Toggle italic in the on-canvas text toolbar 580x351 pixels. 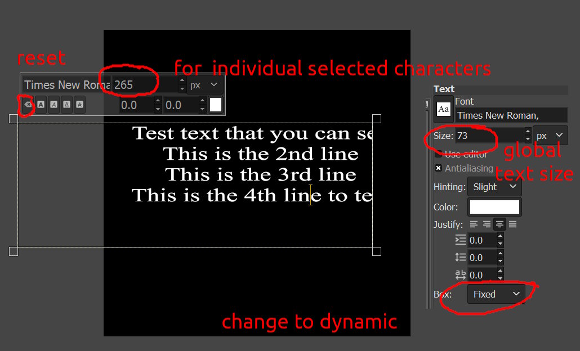pyautogui.click(x=54, y=105)
